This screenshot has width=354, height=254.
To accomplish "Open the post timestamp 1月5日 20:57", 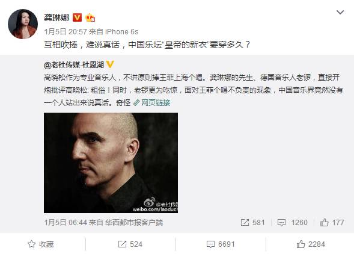I will [x=66, y=32].
